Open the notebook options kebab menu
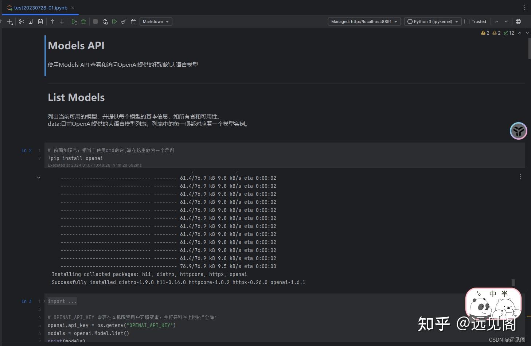Image resolution: width=531 pixels, height=346 pixels. pos(524,7)
